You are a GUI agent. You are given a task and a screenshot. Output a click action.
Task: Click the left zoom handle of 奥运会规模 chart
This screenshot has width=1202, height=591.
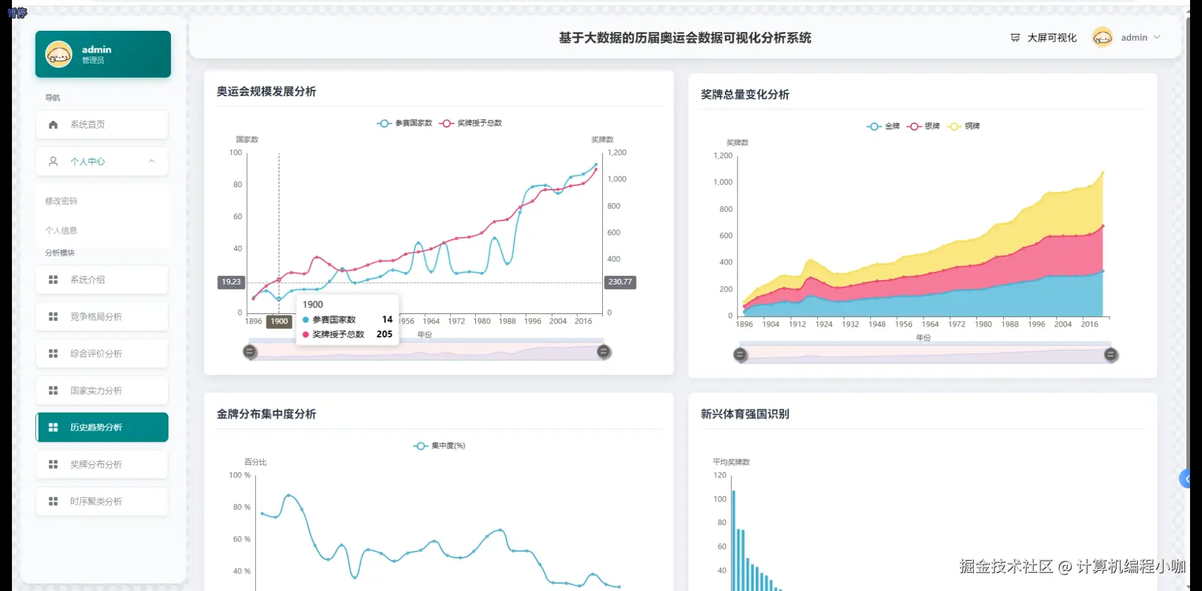(x=250, y=352)
